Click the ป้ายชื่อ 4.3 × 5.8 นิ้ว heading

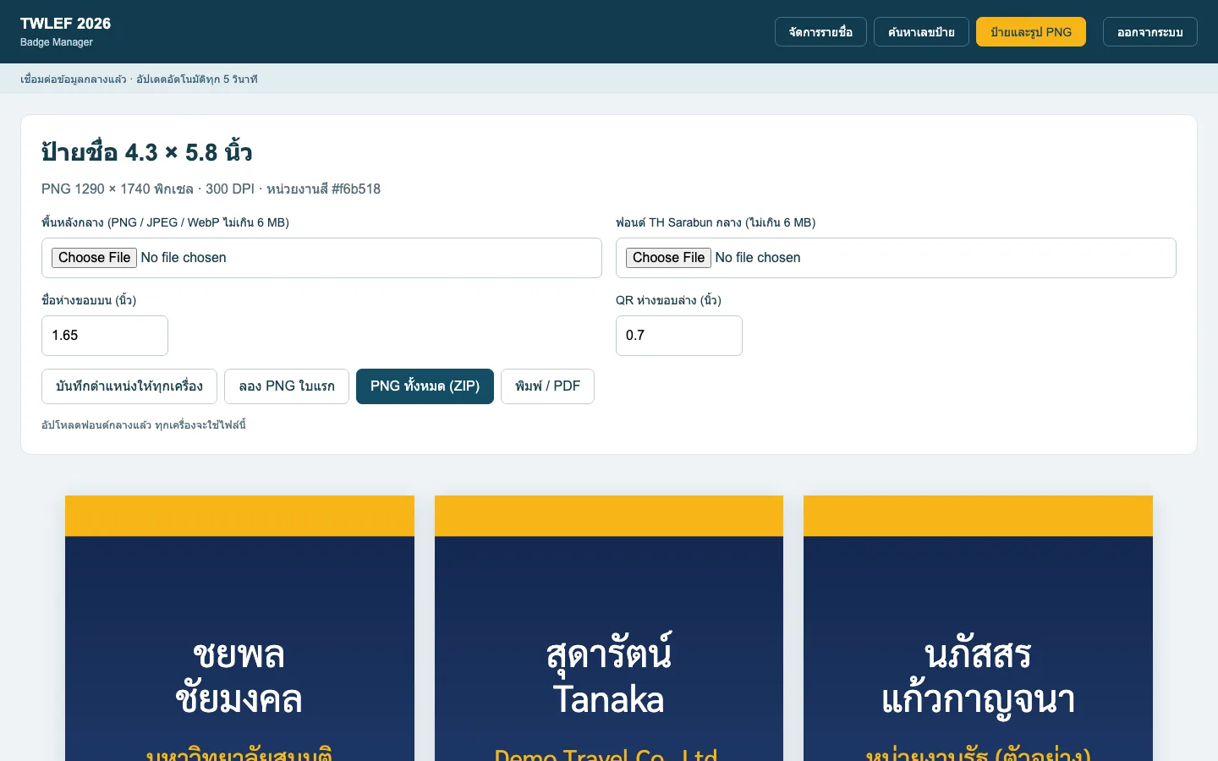pyautogui.click(x=147, y=152)
